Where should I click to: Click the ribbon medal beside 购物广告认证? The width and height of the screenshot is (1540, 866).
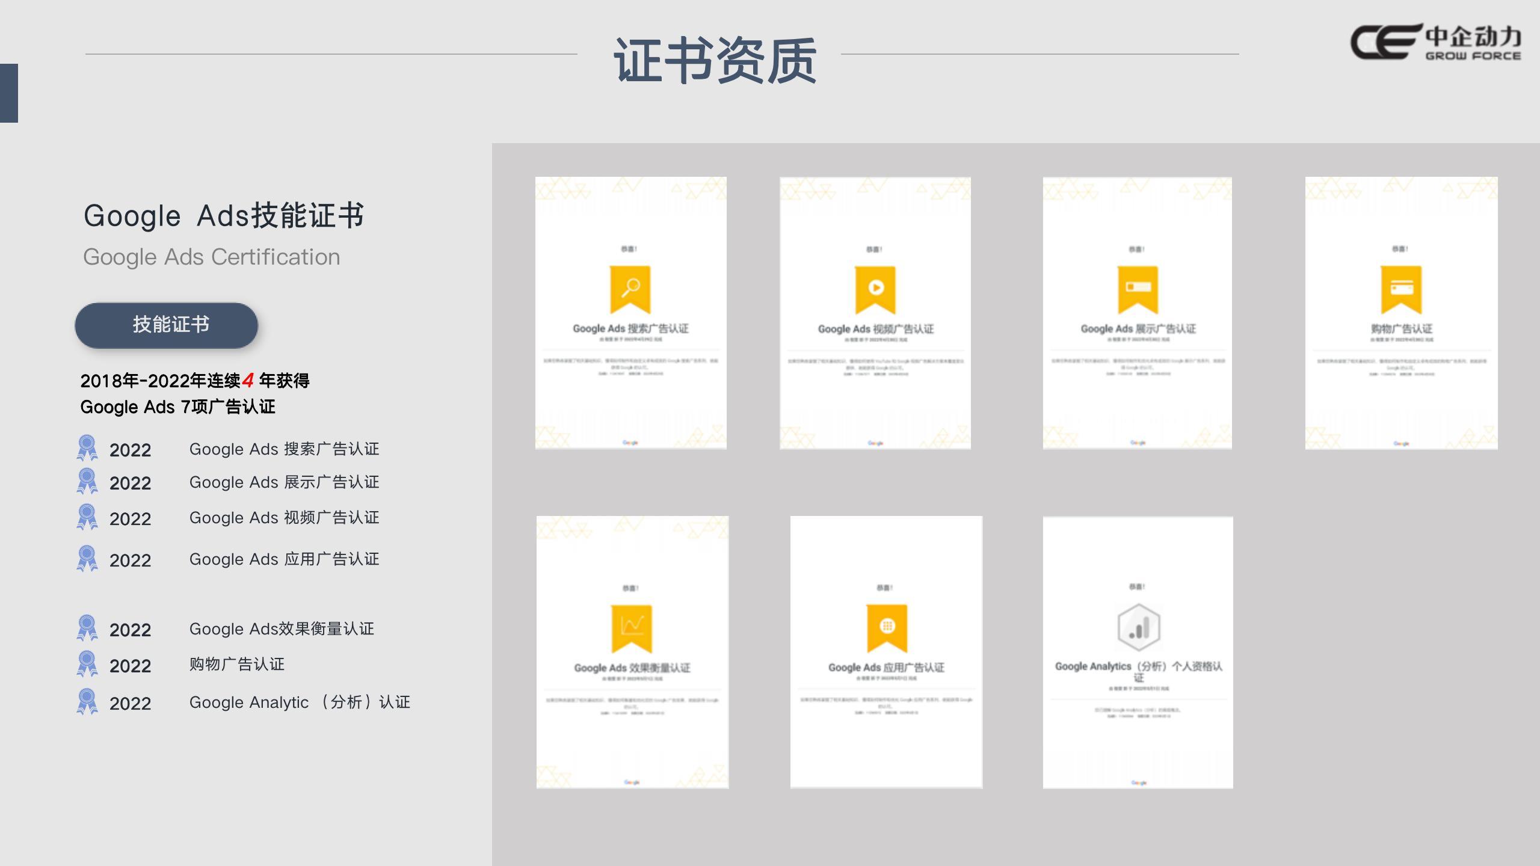[87, 664]
